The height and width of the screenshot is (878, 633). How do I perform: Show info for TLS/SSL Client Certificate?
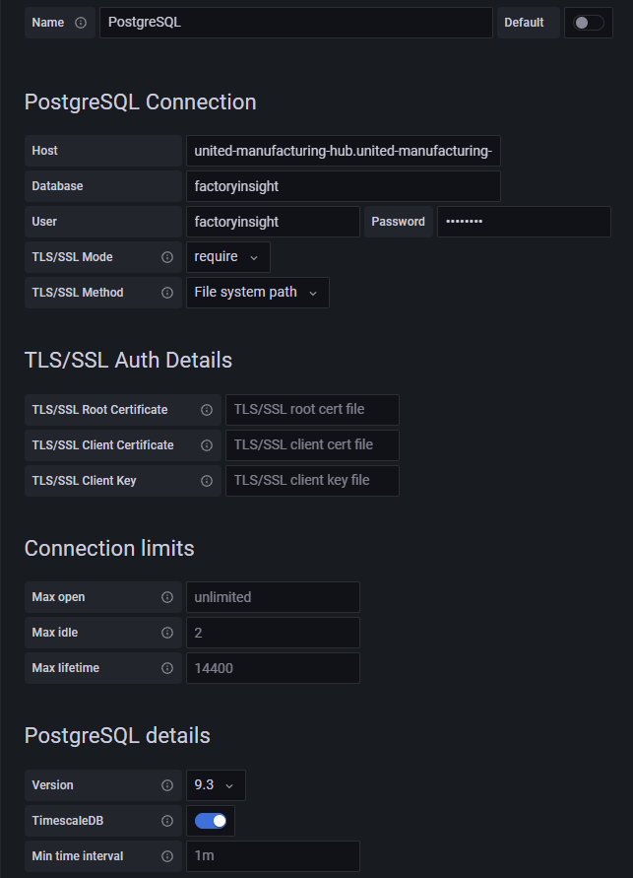(x=207, y=445)
